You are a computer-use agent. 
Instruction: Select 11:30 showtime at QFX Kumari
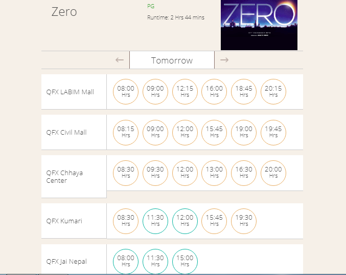click(x=155, y=221)
